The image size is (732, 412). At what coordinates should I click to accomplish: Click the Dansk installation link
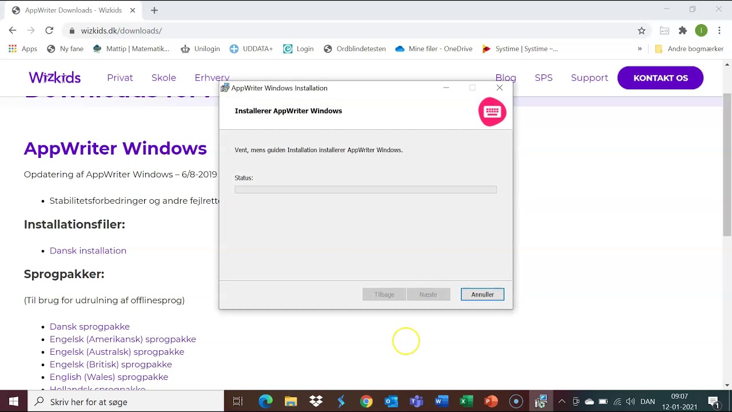pyautogui.click(x=88, y=251)
